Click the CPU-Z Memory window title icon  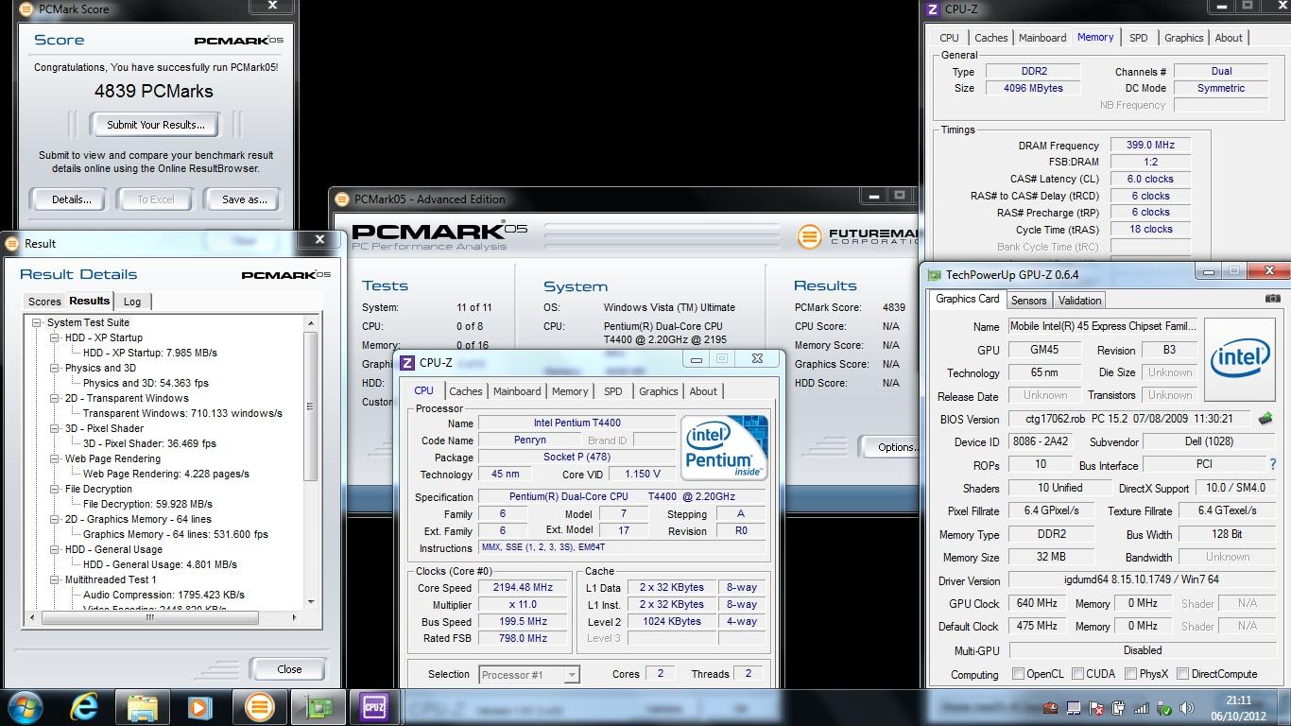point(934,9)
